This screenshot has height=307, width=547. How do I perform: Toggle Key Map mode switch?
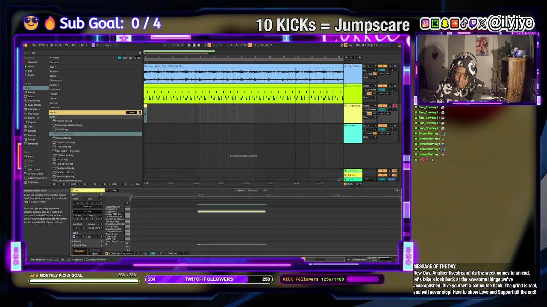[x=351, y=45]
